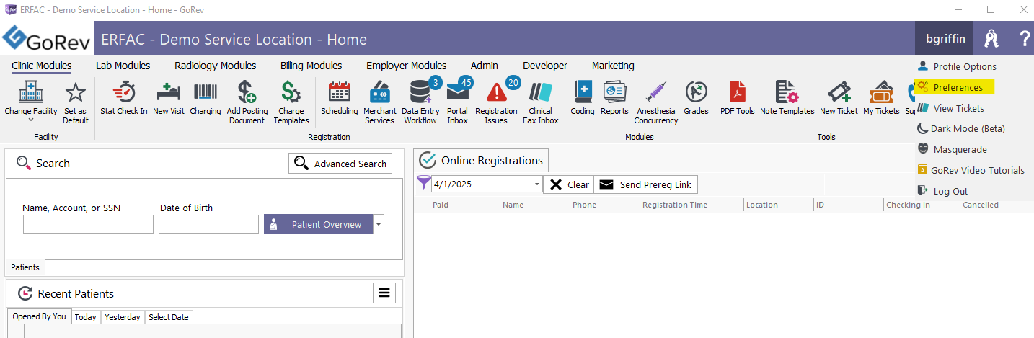Click the GoRev logo
The width and height of the screenshot is (1034, 338).
[x=46, y=39]
